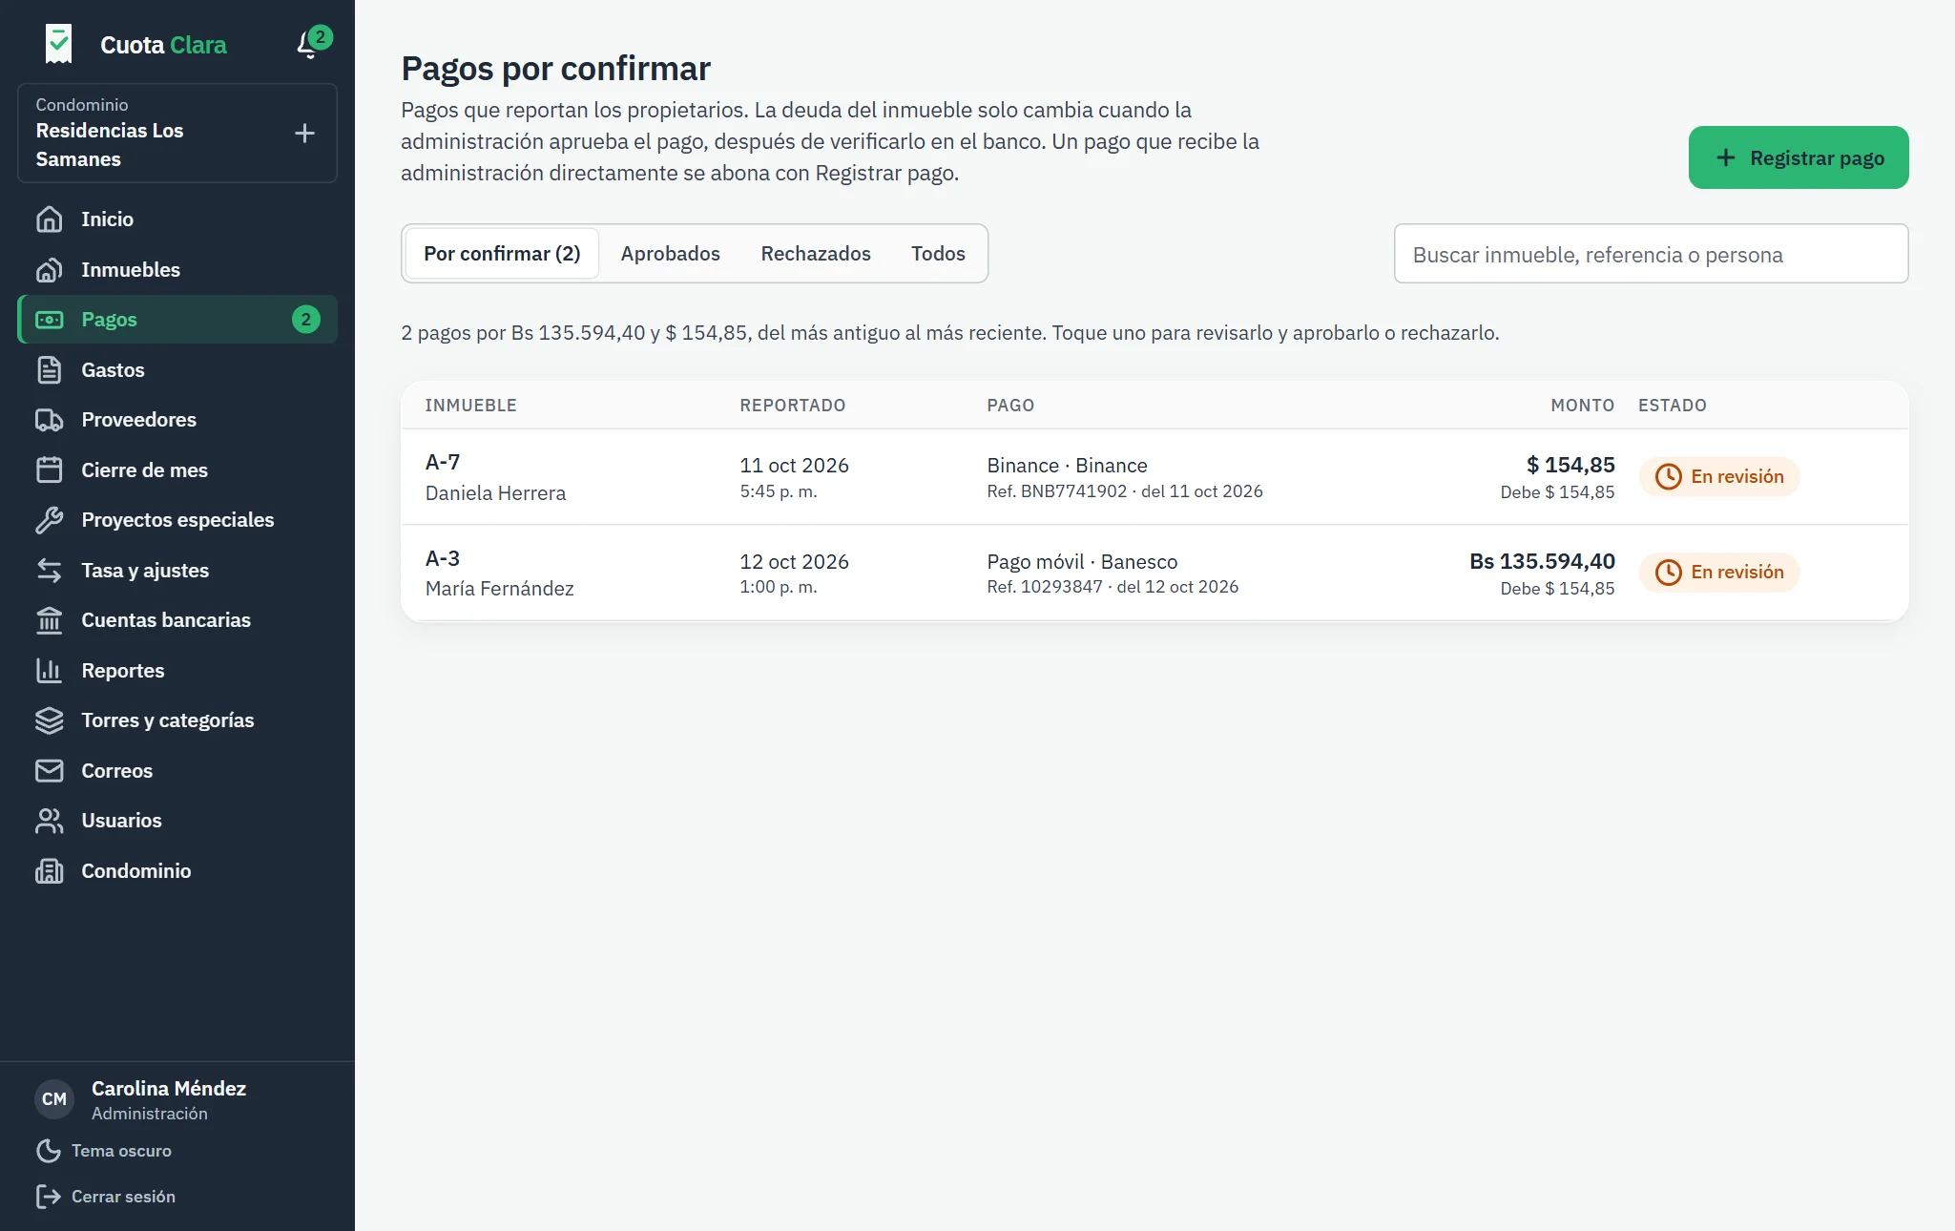
Task: Click En revisión badge for A-3
Action: point(1719,573)
